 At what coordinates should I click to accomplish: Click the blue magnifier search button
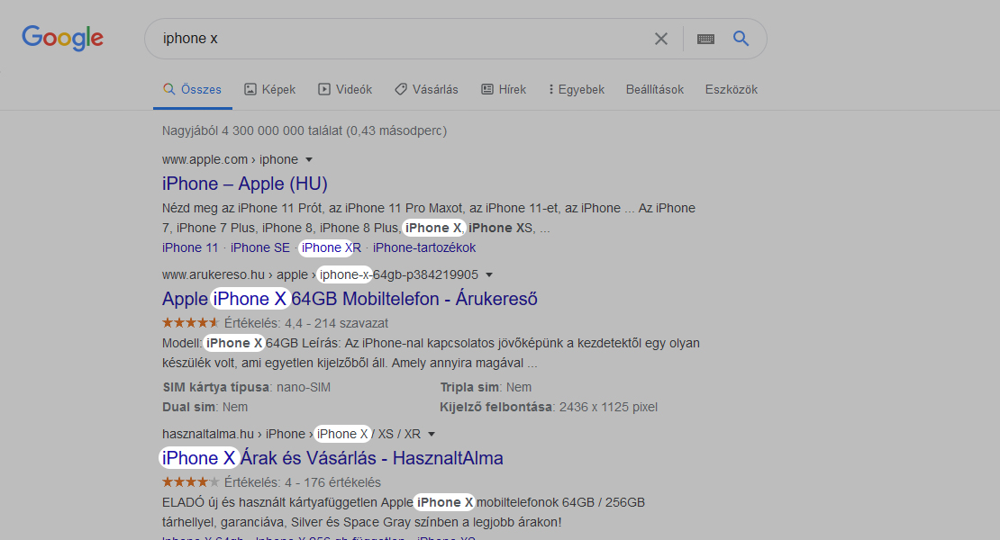[x=741, y=38]
